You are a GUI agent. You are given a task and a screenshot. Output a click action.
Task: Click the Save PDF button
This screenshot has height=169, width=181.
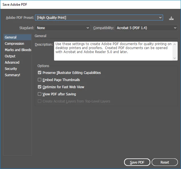coord(137,162)
